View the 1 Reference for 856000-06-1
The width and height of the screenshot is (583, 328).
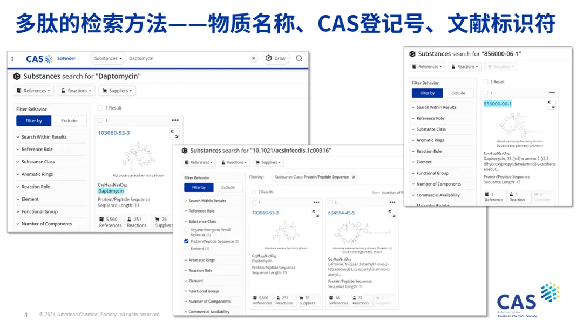click(494, 197)
